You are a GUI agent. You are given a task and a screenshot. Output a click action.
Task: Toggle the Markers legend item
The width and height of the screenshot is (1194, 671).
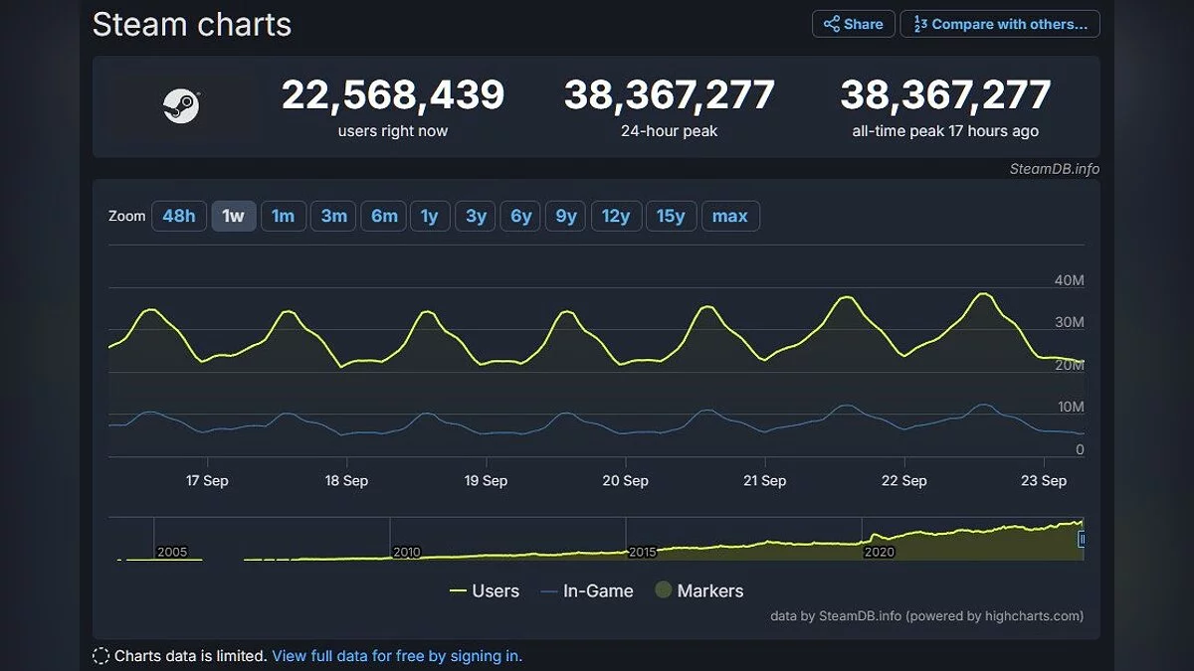click(x=698, y=590)
